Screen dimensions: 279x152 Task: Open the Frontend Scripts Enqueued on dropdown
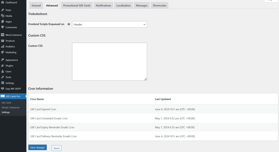pos(109,24)
